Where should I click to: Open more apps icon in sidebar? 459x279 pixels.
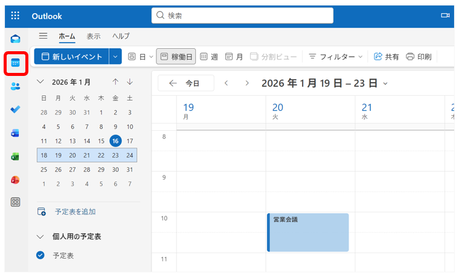coord(15,202)
